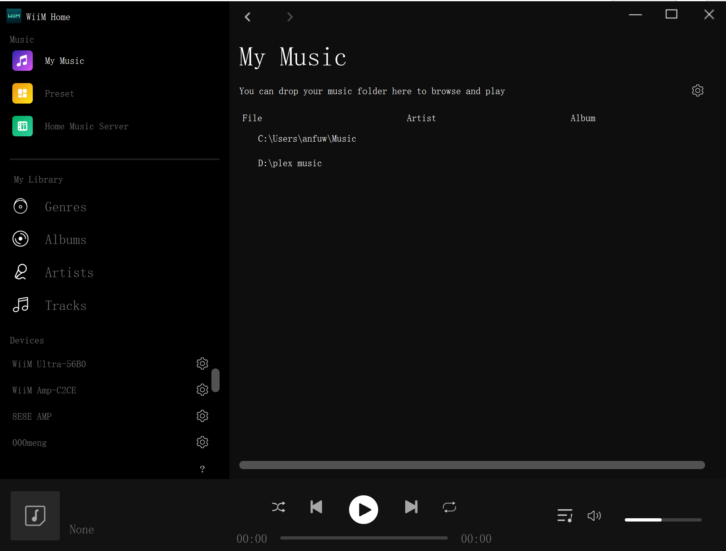Minimize the WiiM Home window

point(635,14)
